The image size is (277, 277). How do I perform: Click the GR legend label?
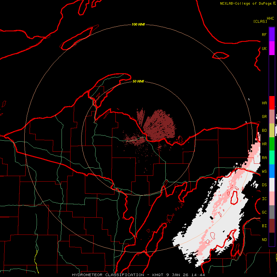click(x=264, y=117)
